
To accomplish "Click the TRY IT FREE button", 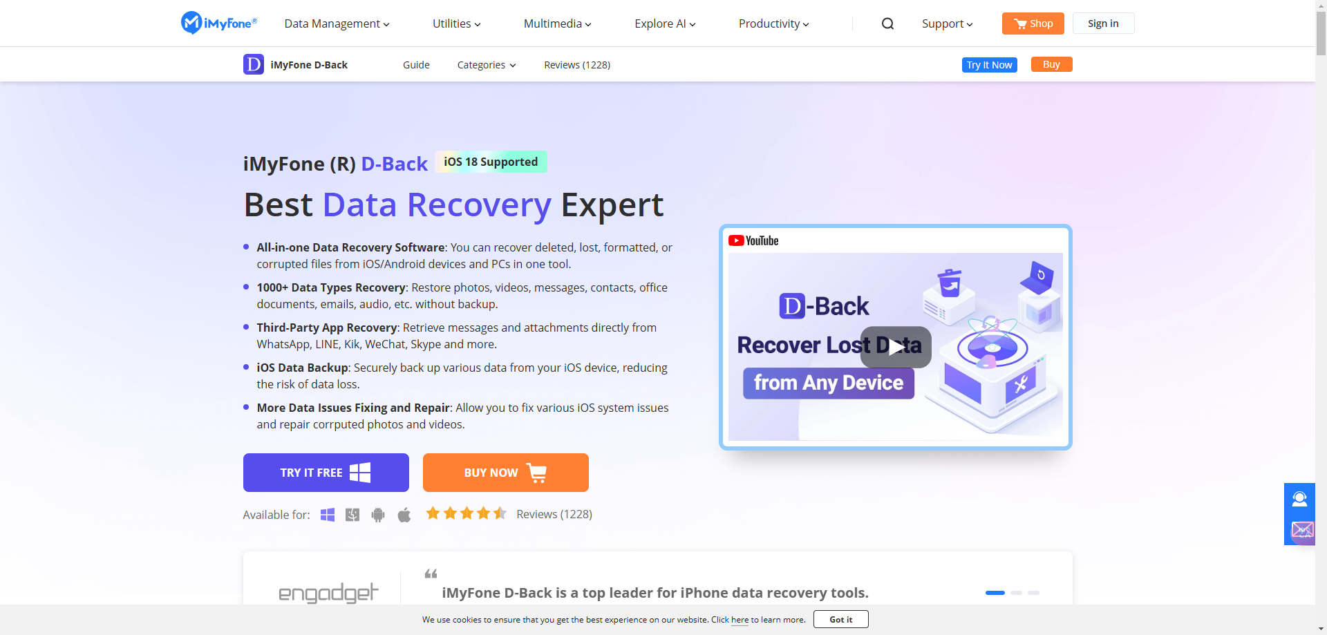I will (x=326, y=473).
